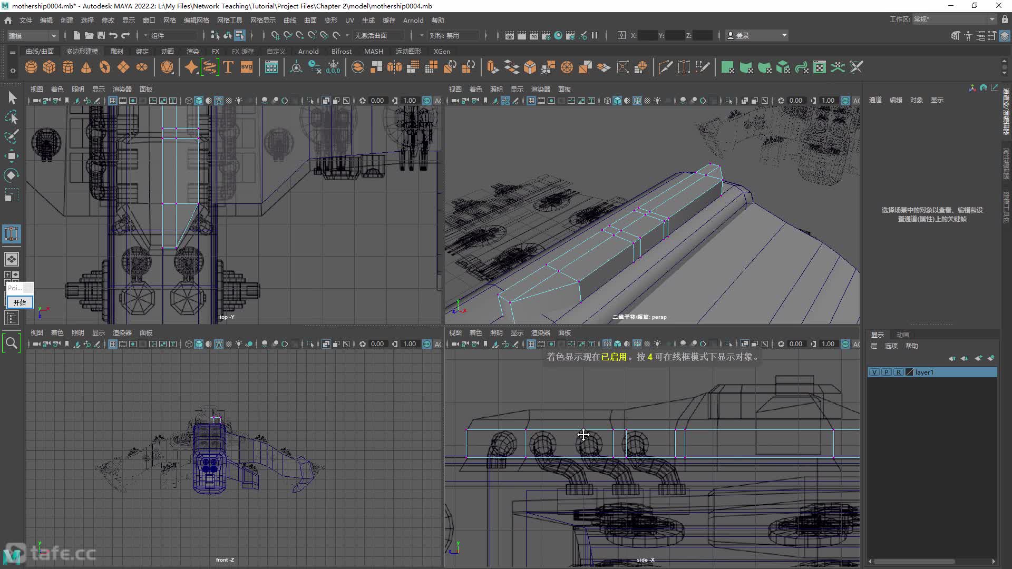Open the 无激活曲面 live surface field

pyautogui.click(x=378, y=35)
